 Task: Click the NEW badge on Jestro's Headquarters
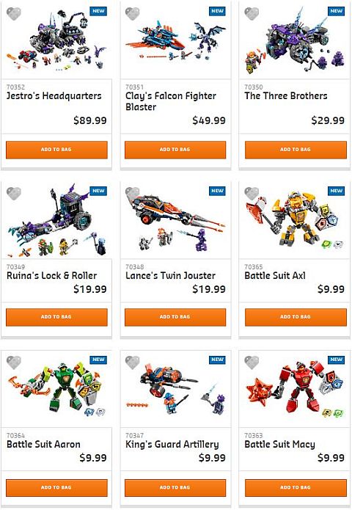coord(98,11)
